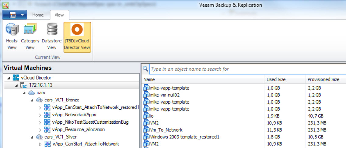Switch to Category View
The image size is (346, 148).
coord(30,37)
